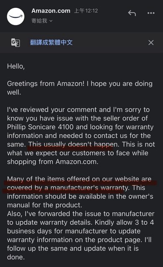Expand recipient details chevron beside 寄給我
Image resolution: width=163 pixels, height=267 pixels.
[x=51, y=21]
